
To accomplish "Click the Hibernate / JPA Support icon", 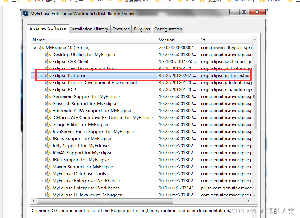I will (x=48, y=110).
